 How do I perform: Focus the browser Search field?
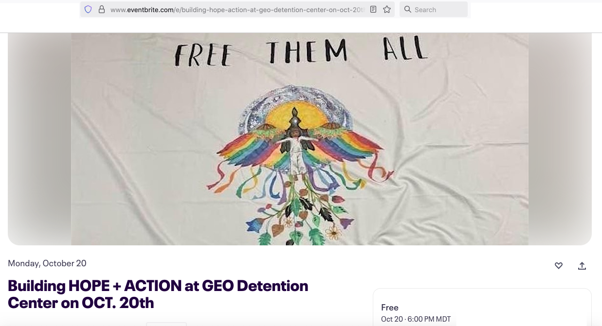tap(434, 9)
